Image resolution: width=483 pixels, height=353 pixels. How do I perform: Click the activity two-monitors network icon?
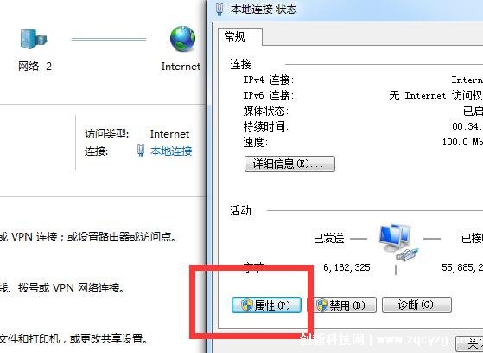(x=398, y=242)
